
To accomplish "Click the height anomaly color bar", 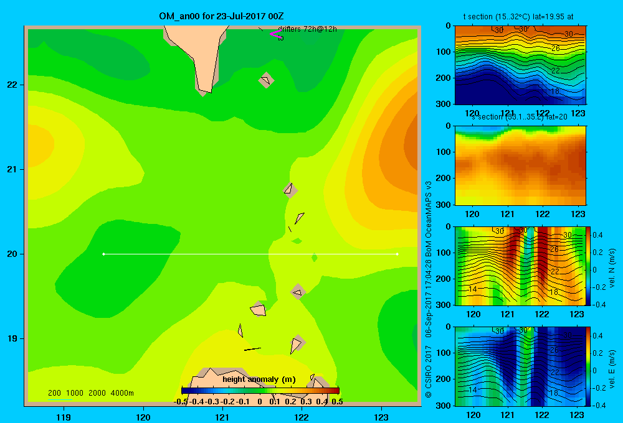I will pyautogui.click(x=260, y=390).
